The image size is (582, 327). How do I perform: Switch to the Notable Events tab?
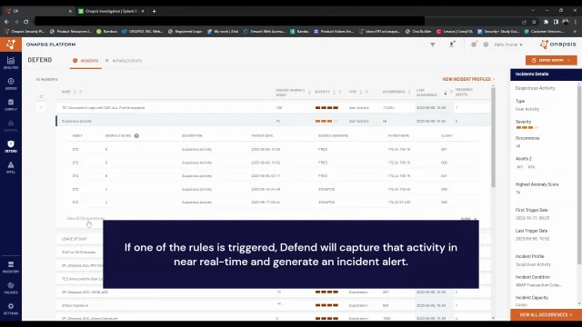tap(124, 61)
